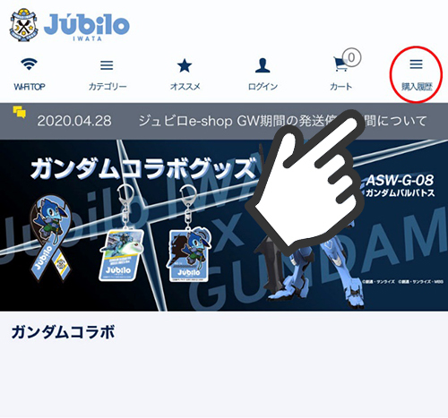This screenshot has height=418, width=448.
Task: Open the ガンダムコラボグッズ banner title
Action: (143, 169)
